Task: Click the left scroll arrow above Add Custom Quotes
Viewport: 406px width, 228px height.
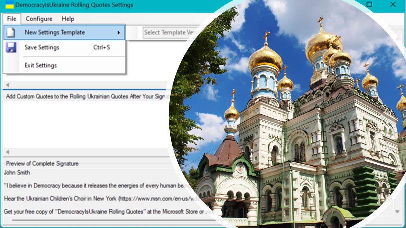Action: pyautogui.click(x=8, y=85)
